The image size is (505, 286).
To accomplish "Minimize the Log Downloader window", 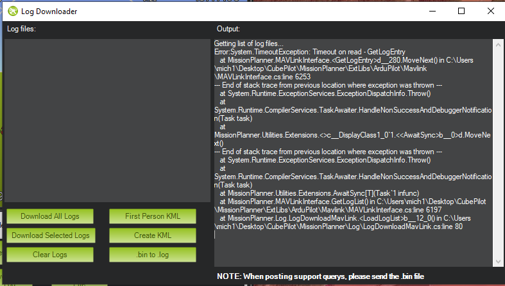I will point(431,11).
